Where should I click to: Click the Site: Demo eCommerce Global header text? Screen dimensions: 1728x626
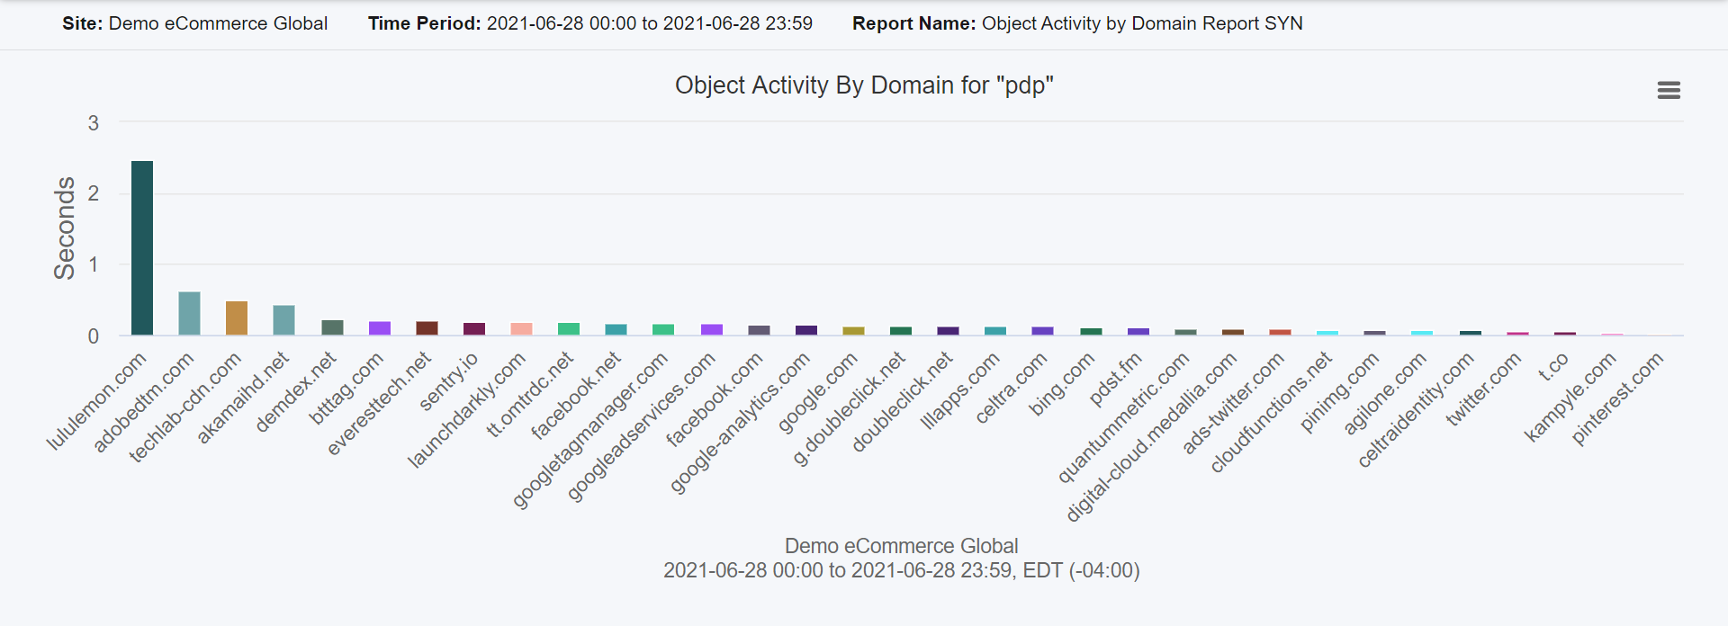(194, 23)
